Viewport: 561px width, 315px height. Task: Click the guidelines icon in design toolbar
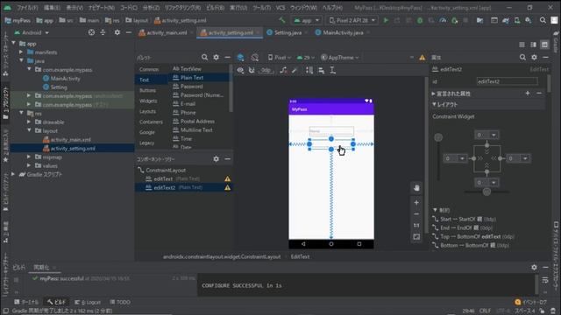point(333,70)
